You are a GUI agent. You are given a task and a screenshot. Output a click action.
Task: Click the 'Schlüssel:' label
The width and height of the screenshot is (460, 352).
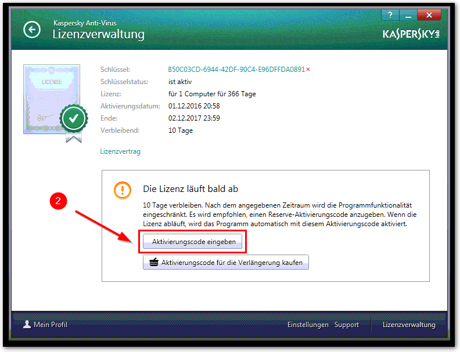tap(115, 70)
